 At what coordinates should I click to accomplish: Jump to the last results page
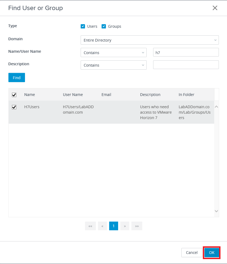pos(137,226)
